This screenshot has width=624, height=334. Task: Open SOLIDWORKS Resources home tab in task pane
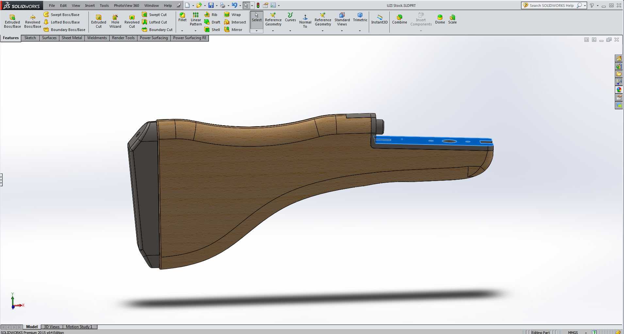[x=619, y=59]
